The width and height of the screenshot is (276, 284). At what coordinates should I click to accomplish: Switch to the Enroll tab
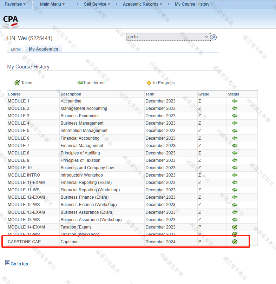(x=15, y=49)
